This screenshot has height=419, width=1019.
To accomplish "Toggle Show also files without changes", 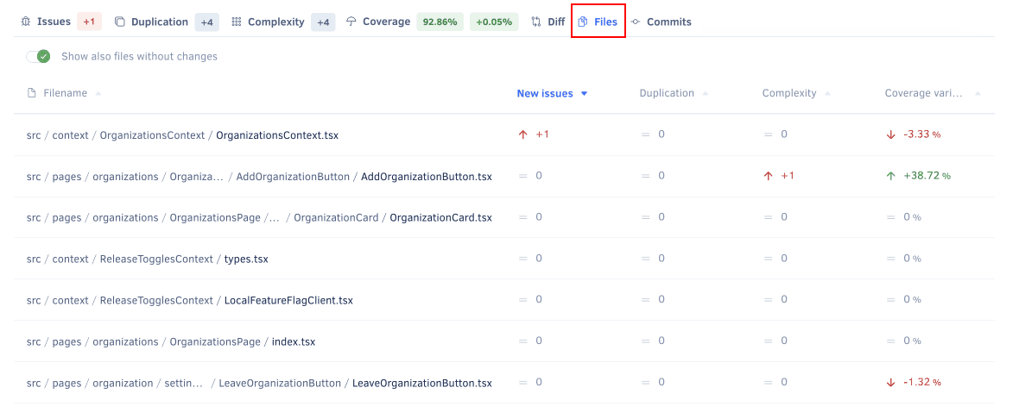I will pos(38,56).
